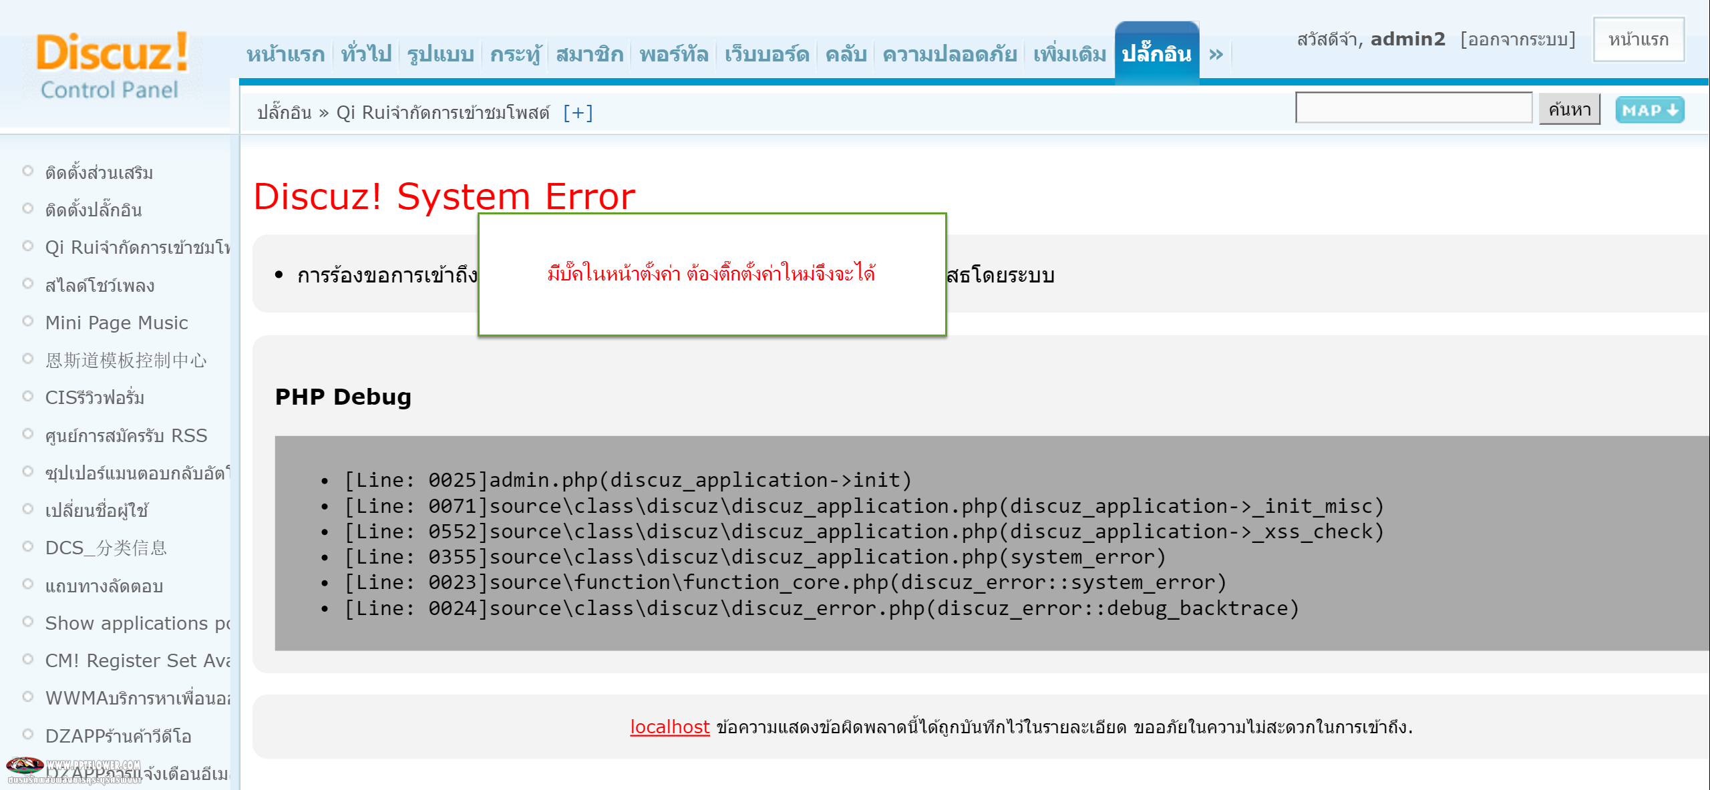Open DCS_分类信息 plugin
This screenshot has width=1710, height=790.
click(106, 548)
